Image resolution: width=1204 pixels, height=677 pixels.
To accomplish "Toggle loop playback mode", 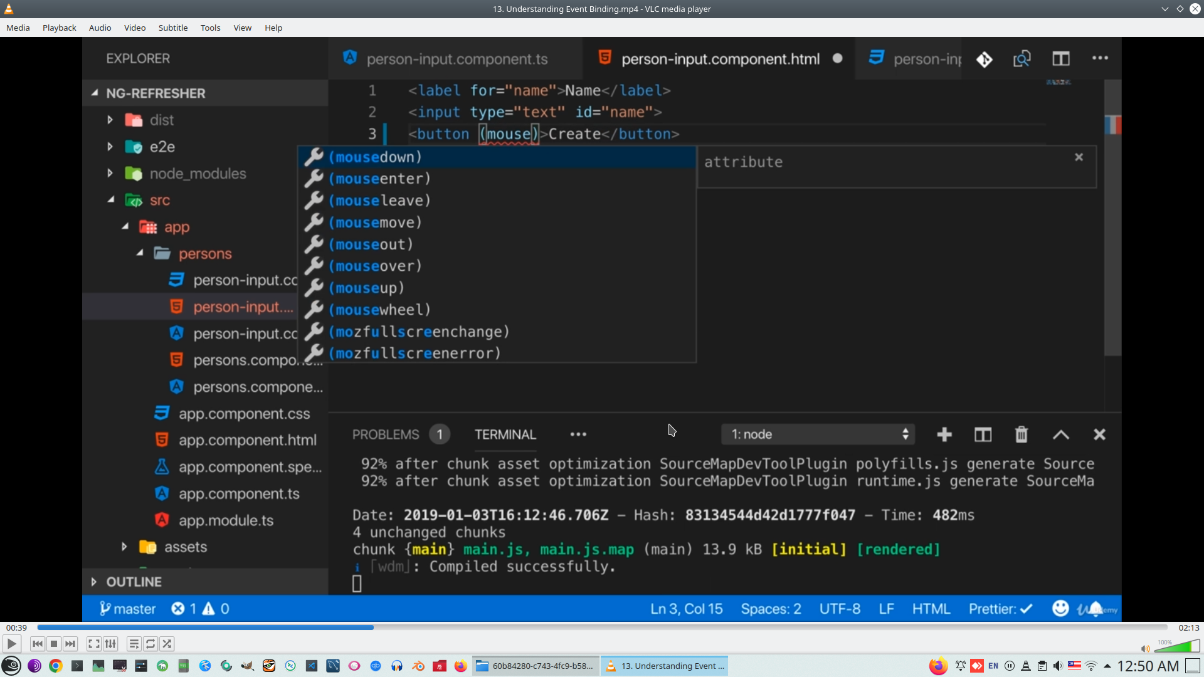I will pos(150,644).
